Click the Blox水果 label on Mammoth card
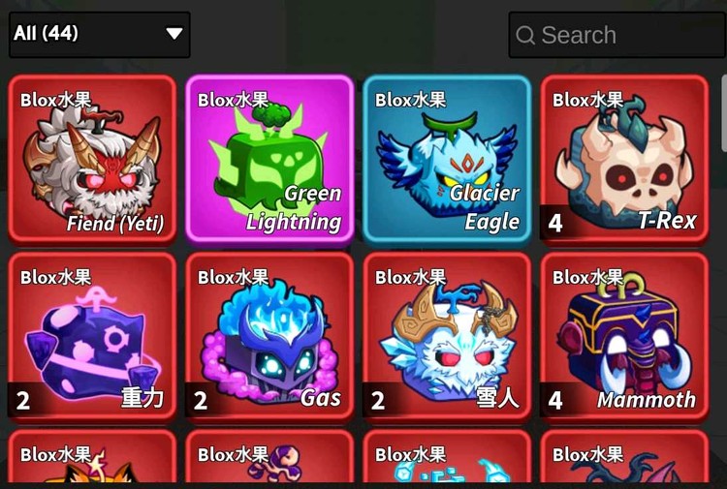 pos(588,277)
